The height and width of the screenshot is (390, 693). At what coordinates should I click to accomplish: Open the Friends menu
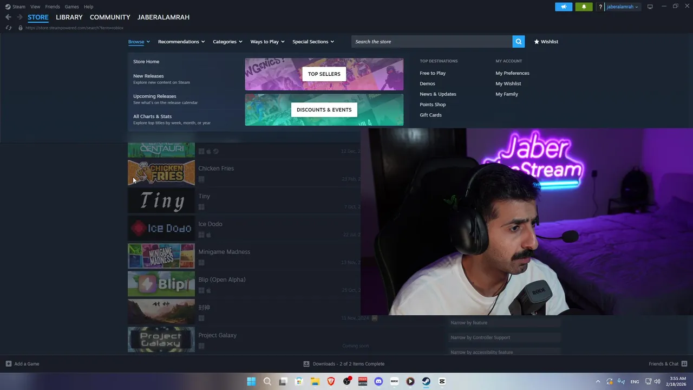coord(53,6)
